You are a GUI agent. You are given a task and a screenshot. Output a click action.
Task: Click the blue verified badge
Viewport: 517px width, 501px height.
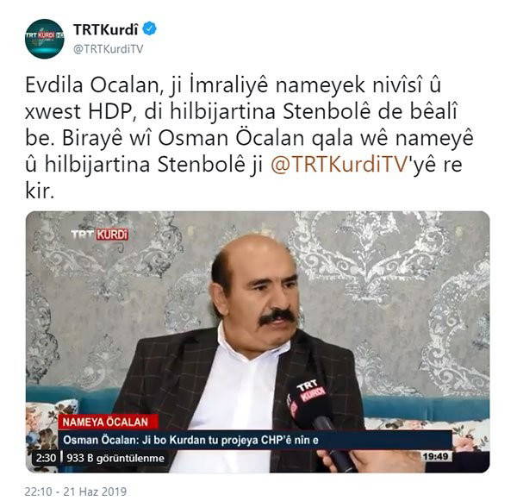pyautogui.click(x=149, y=28)
